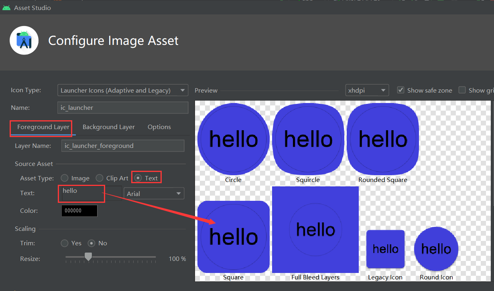Click the Preview label
The height and width of the screenshot is (291, 494).
[x=206, y=91]
